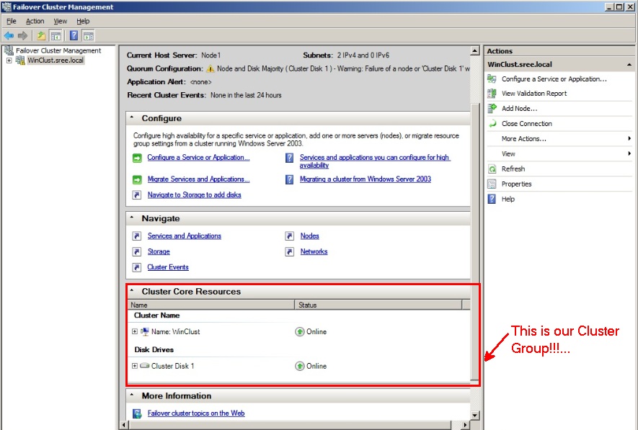The image size is (638, 430).
Task: Click the Show/Hide Console Tree toolbar icon
Action: [55, 35]
